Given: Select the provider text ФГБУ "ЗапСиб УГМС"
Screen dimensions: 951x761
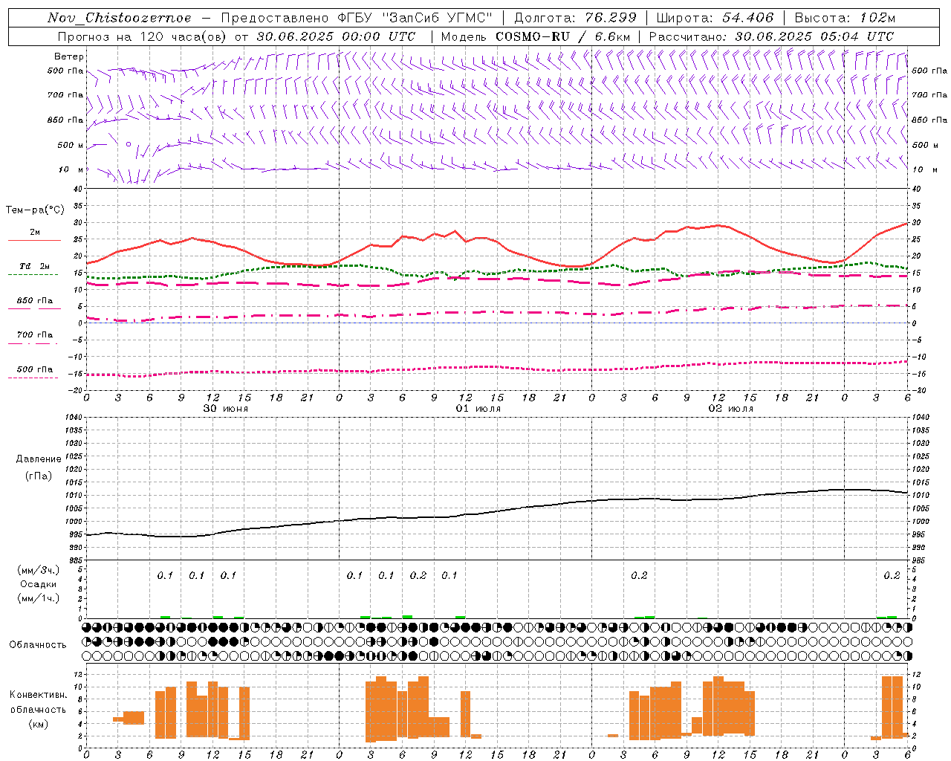Looking at the screenshot, I should 415,18.
